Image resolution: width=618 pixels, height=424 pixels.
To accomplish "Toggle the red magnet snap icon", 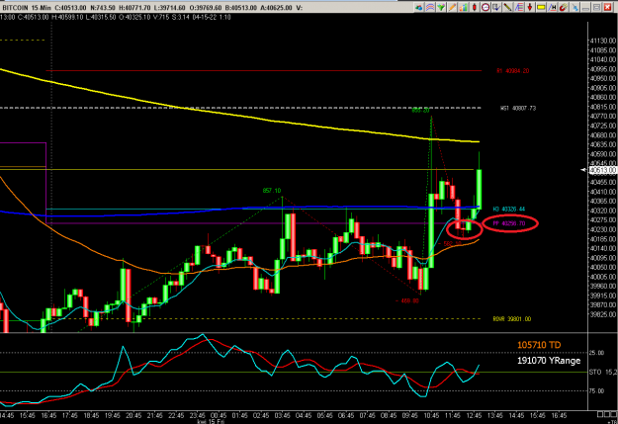I will pyautogui.click(x=564, y=7).
